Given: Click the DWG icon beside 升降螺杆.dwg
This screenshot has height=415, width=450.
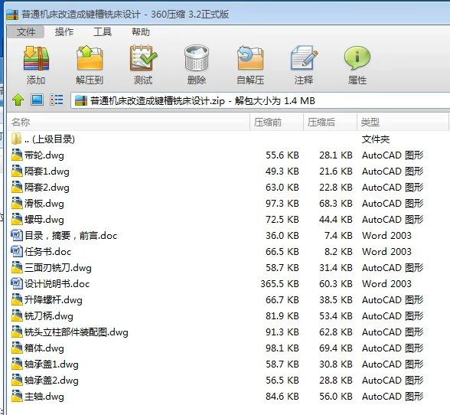Looking at the screenshot, I should (17, 299).
